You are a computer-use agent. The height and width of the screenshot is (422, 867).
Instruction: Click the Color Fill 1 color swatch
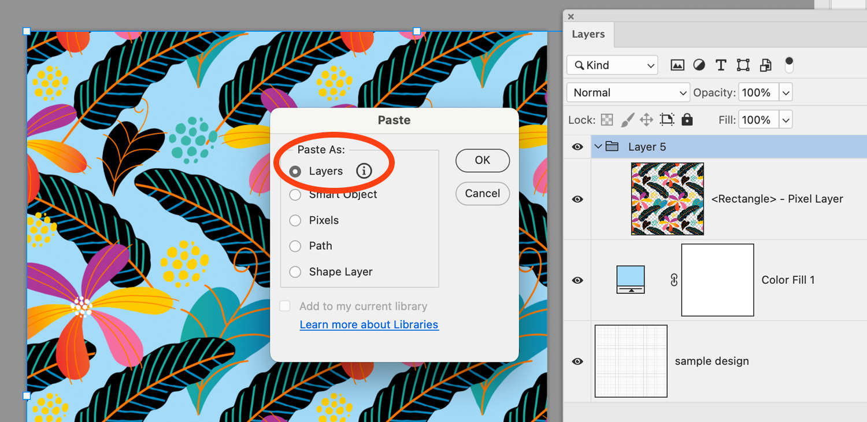coord(630,280)
